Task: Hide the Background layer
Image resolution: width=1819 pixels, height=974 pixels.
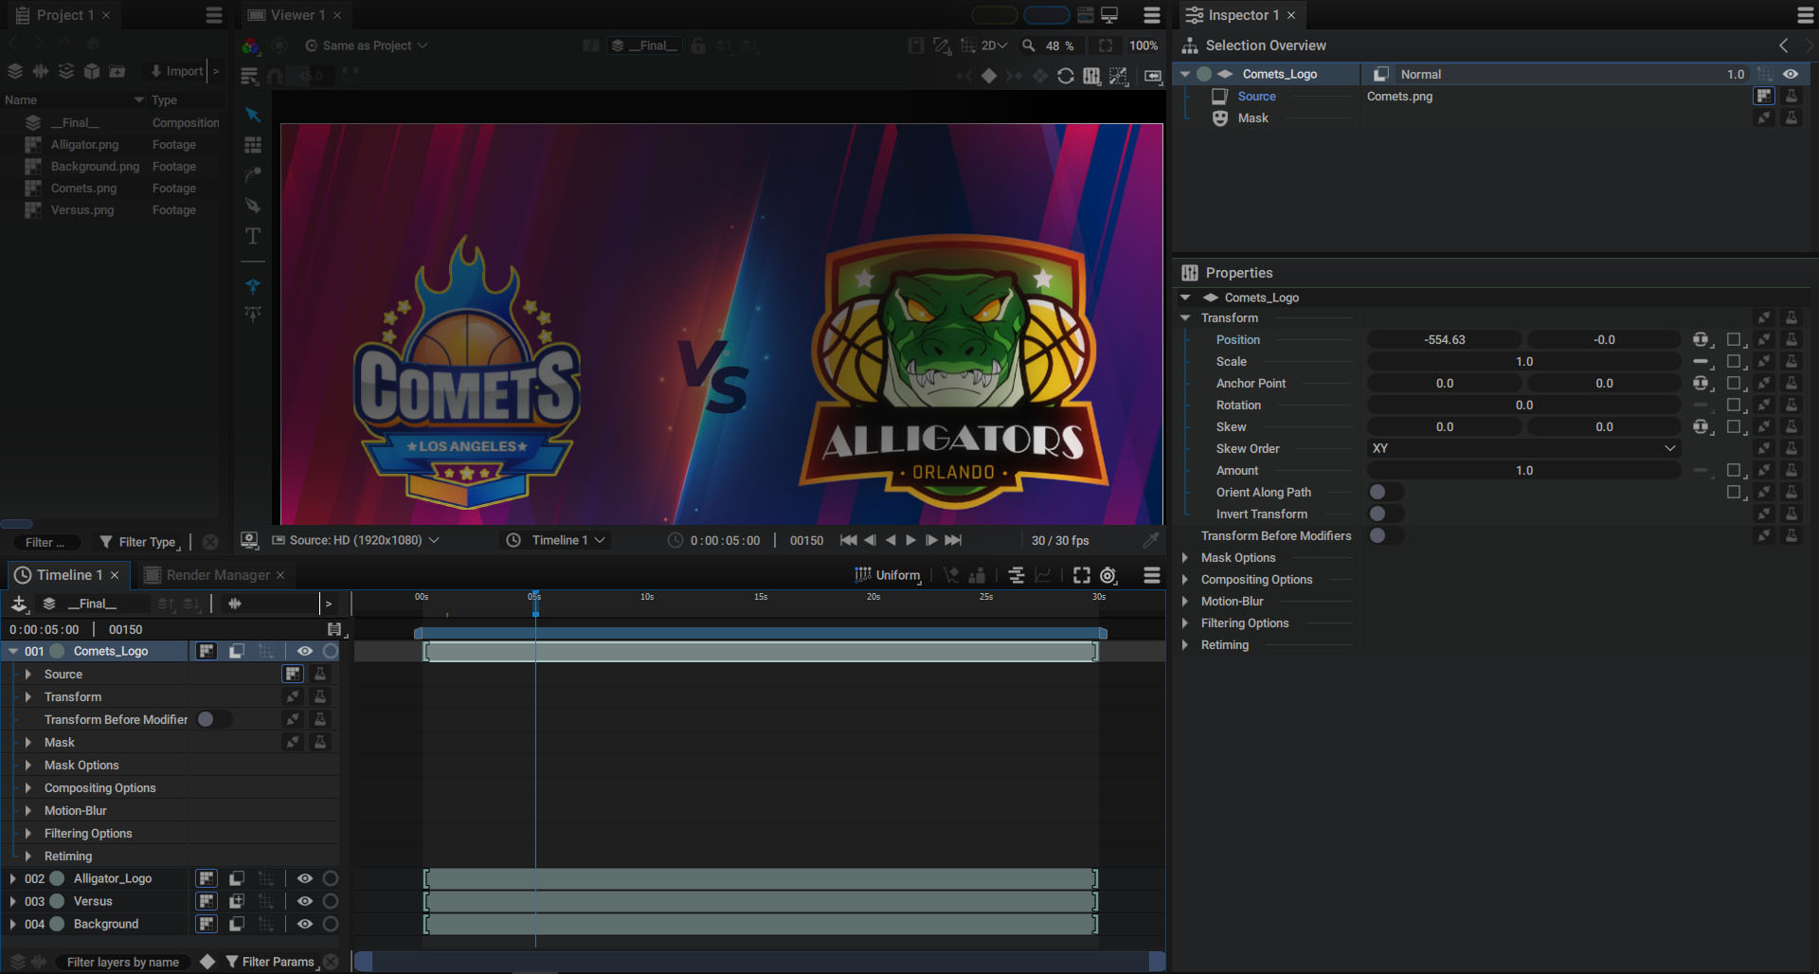Action: (305, 924)
